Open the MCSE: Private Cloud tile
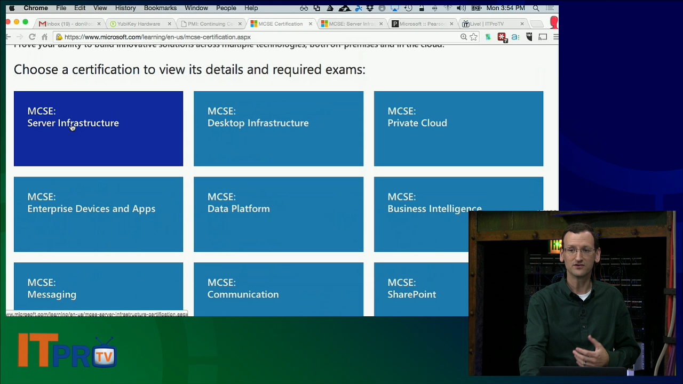Screen dimensions: 683x384 pyautogui.click(x=458, y=129)
